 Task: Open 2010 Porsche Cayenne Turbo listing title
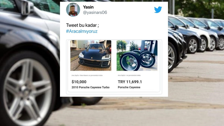pyautogui.click(x=91, y=87)
